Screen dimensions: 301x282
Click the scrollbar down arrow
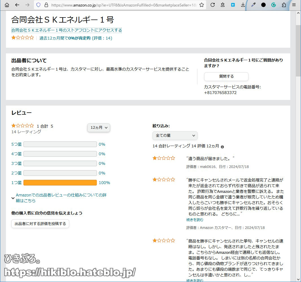[x=298, y=279]
